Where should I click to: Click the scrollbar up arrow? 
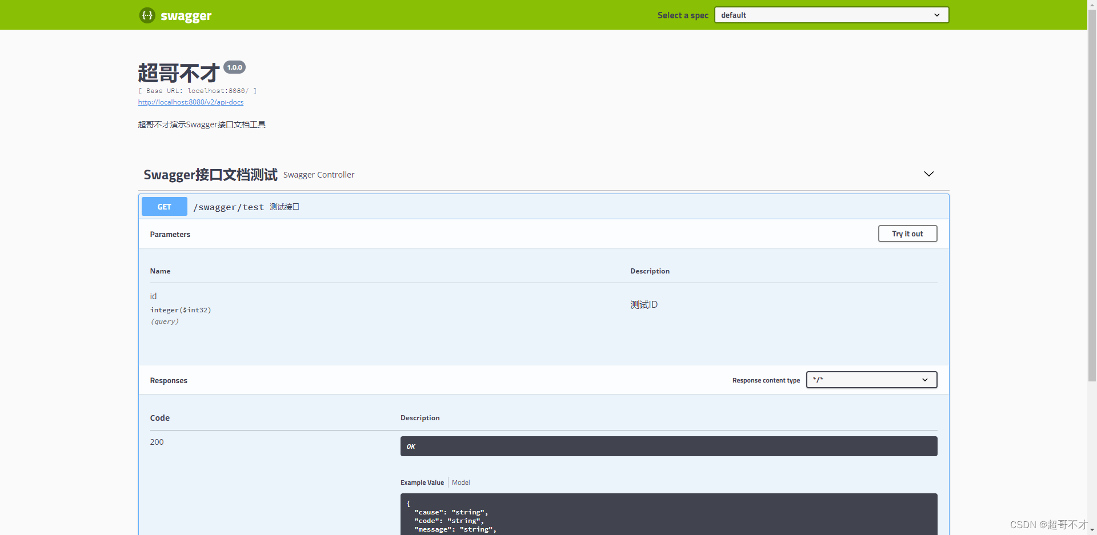point(1092,3)
